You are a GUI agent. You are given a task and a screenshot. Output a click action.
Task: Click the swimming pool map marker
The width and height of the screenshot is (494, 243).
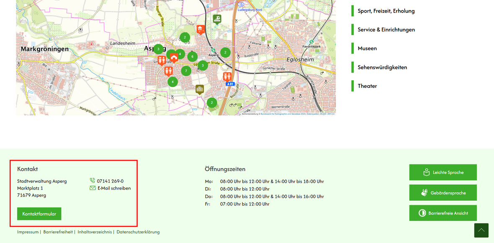216,19
